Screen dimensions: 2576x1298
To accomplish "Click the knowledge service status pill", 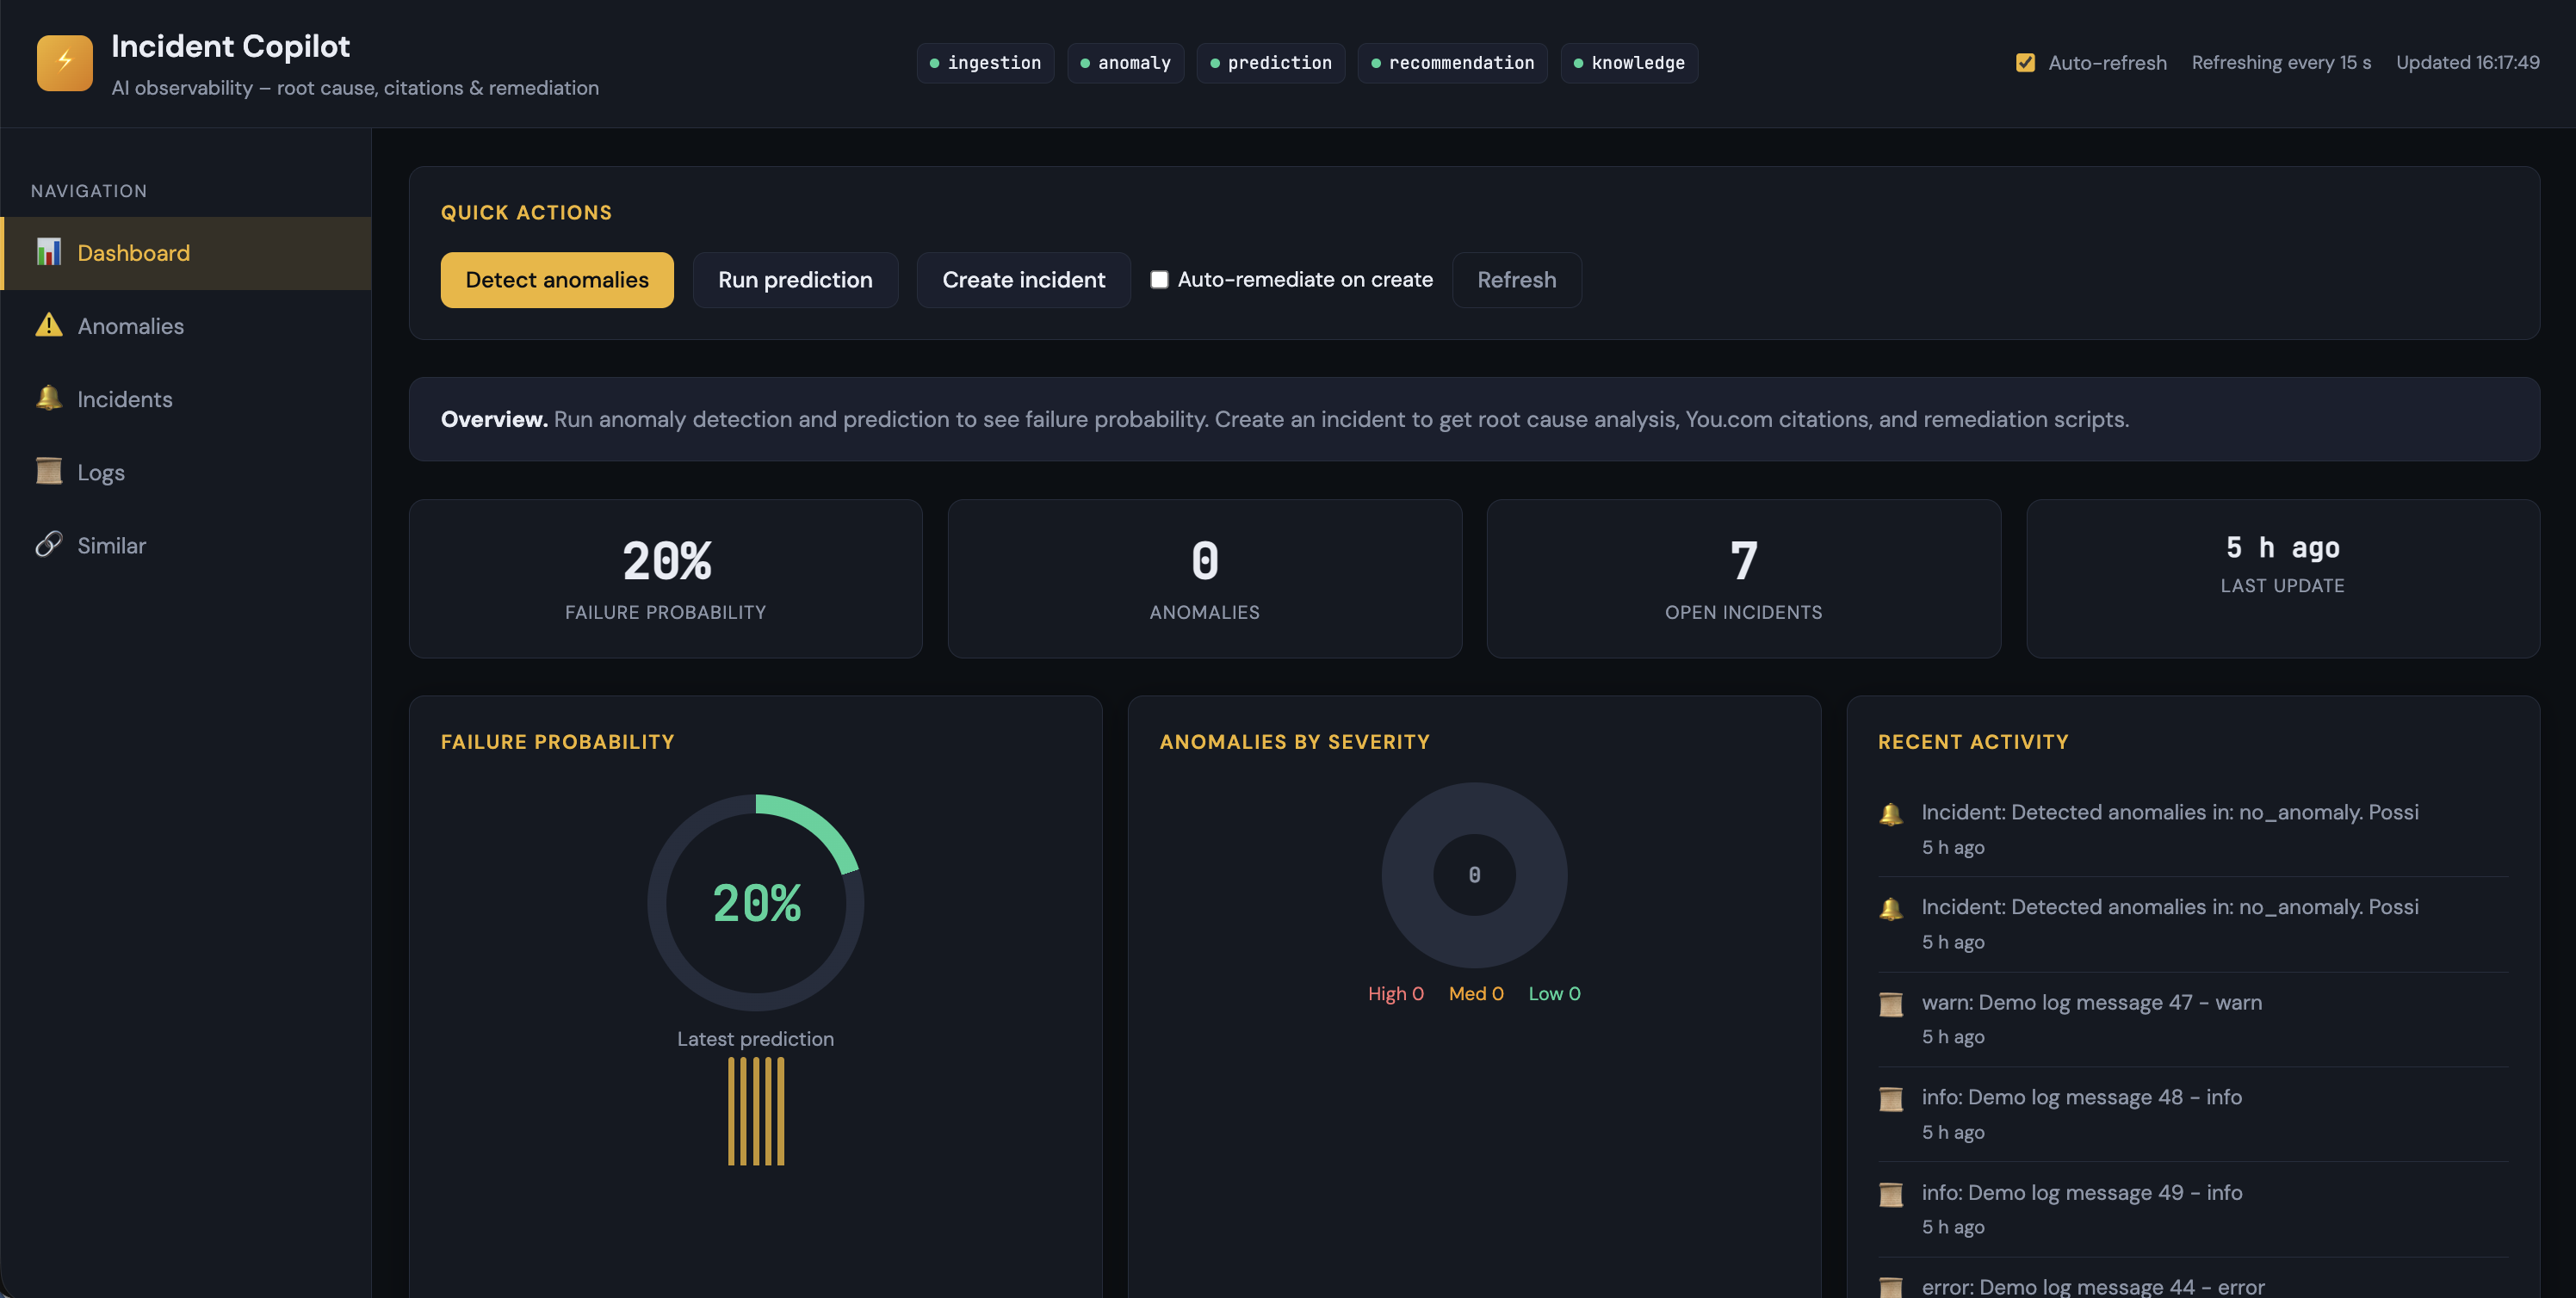I will click(1628, 63).
